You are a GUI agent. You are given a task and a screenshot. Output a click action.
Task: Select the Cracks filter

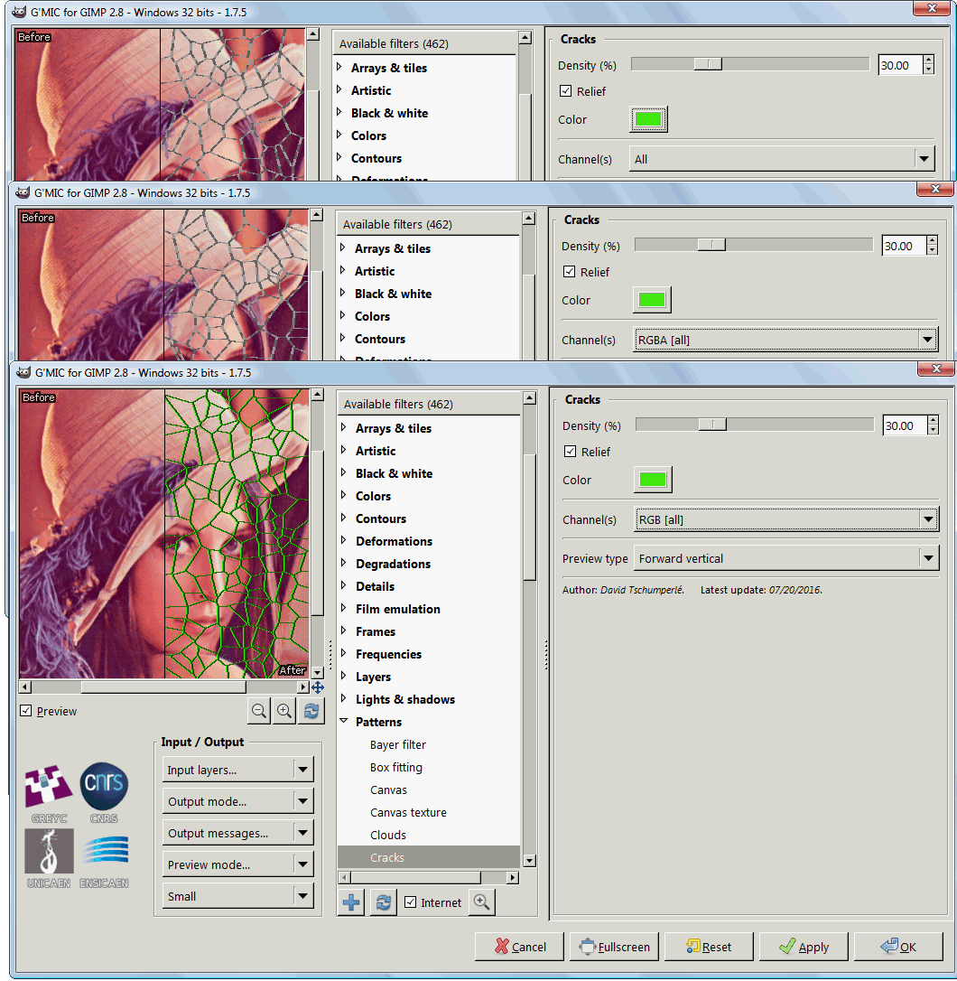[x=429, y=857]
